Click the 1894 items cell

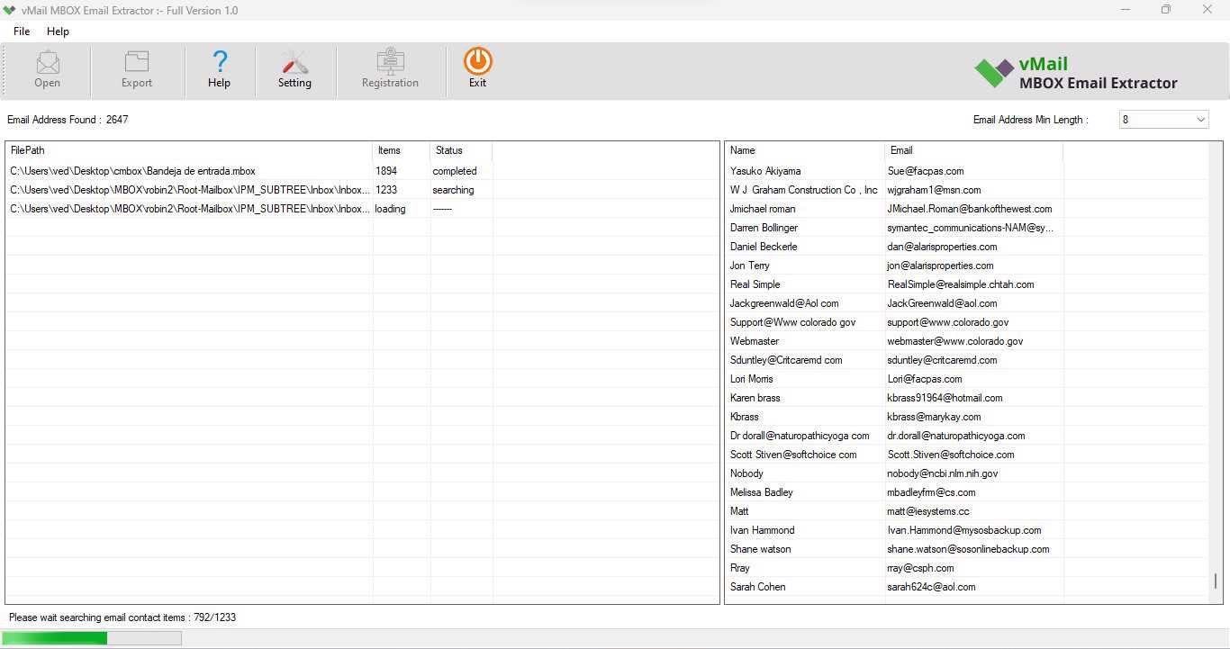(386, 171)
